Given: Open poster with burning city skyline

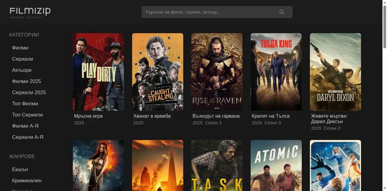Looking at the screenshot, I should (158, 165).
